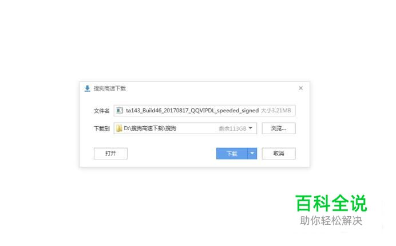Click the 剩余113GB free space text

232,128
